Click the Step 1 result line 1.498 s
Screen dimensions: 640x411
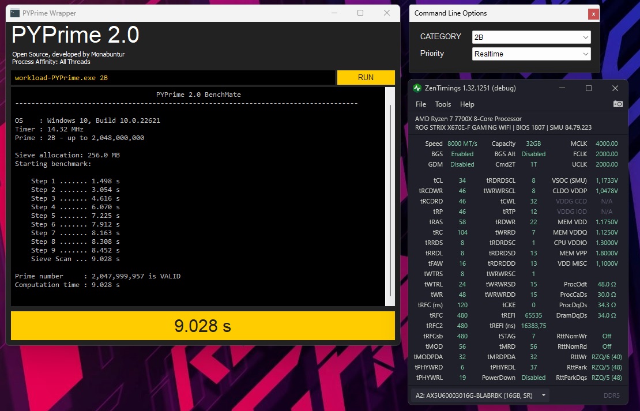coord(75,181)
